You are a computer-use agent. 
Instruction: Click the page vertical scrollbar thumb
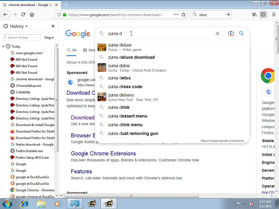click(277, 39)
